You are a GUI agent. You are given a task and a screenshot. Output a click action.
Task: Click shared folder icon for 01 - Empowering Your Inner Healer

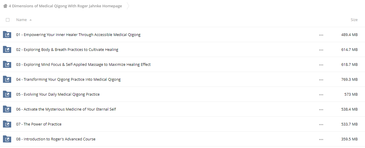(x=7, y=35)
